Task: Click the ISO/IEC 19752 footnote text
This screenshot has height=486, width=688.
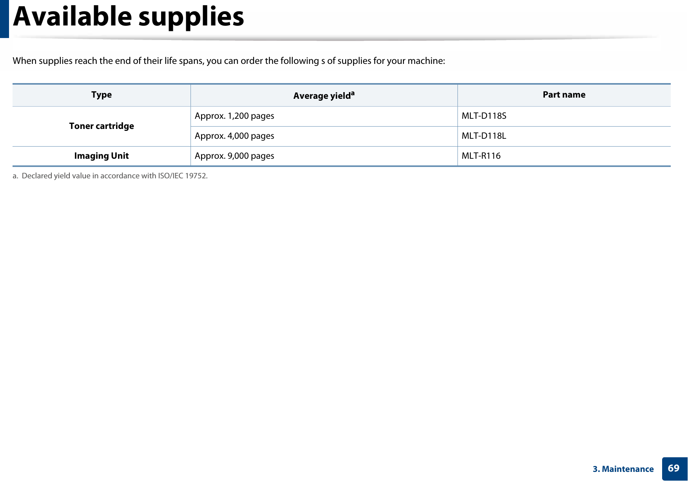Action: click(x=114, y=176)
